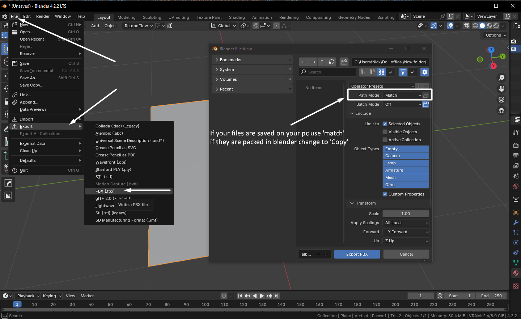Switch to the Shading workspace tab
Screen dimensions: 521x319
(x=237, y=17)
